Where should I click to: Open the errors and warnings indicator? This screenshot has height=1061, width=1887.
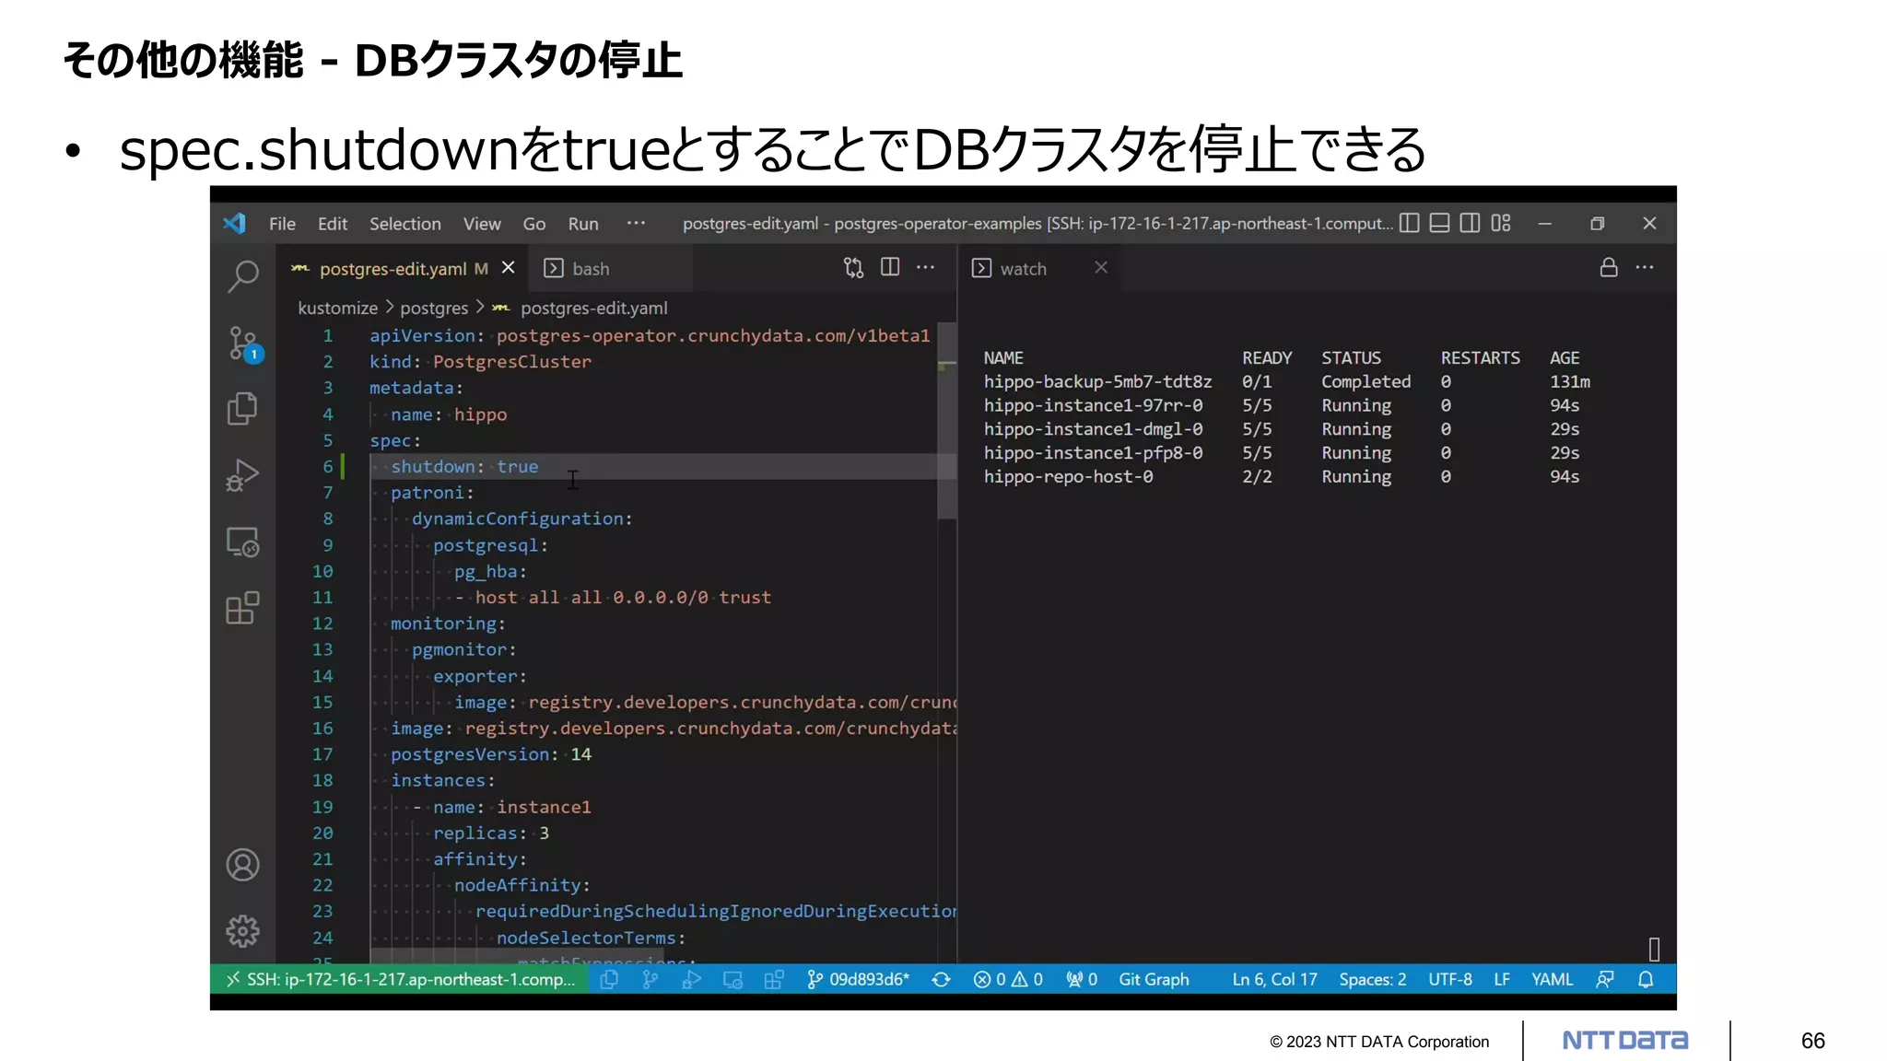tap(1009, 979)
